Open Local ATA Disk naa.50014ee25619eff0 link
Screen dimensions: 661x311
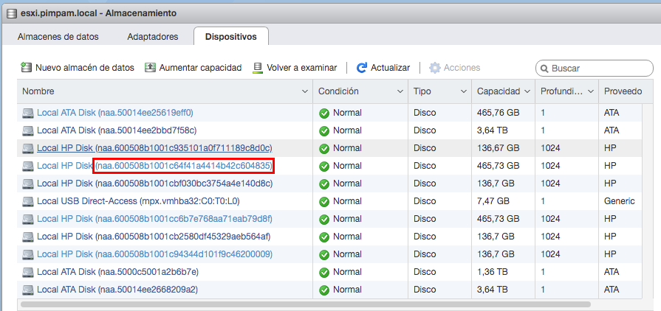pyautogui.click(x=114, y=113)
